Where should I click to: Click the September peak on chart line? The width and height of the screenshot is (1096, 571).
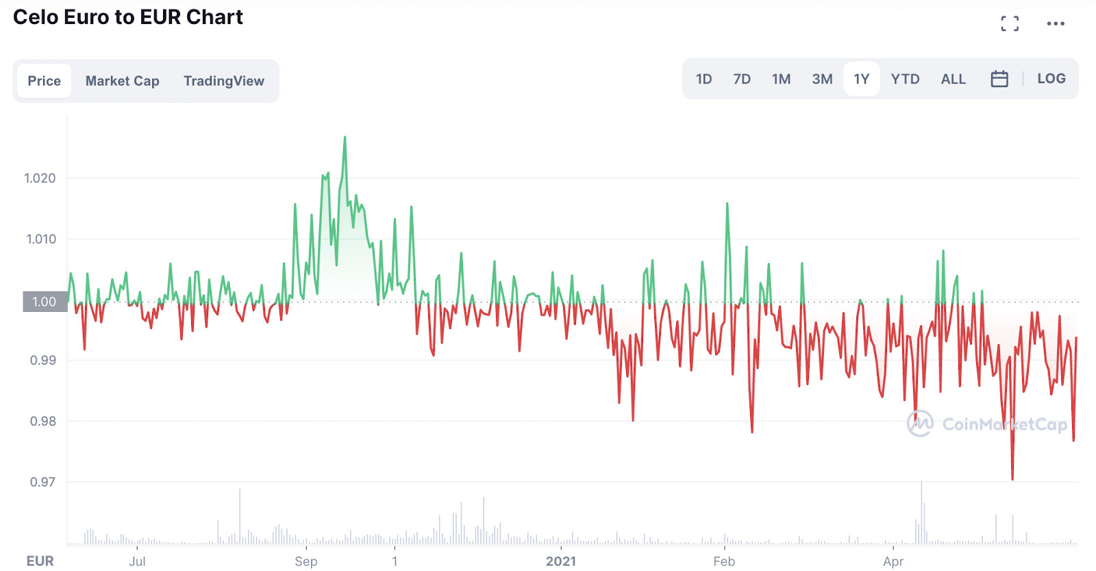tap(345, 138)
